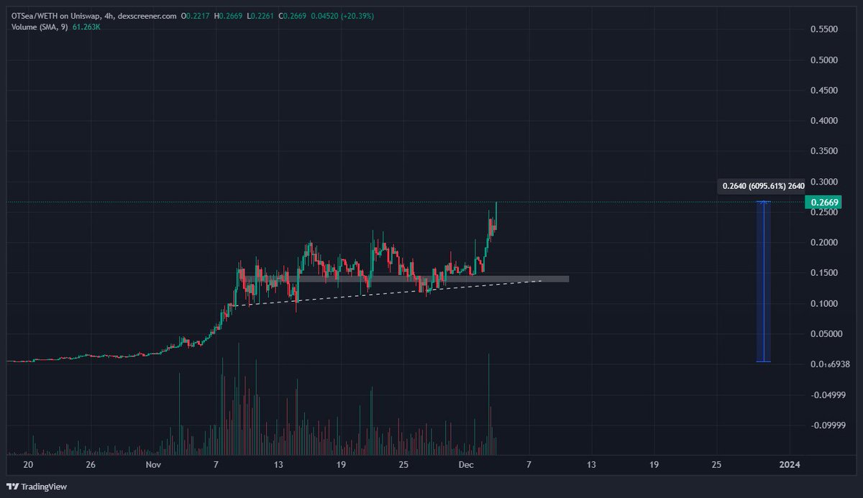The width and height of the screenshot is (863, 498).
Task: Select the gray horizontal support zone rectangle
Action: [406, 279]
